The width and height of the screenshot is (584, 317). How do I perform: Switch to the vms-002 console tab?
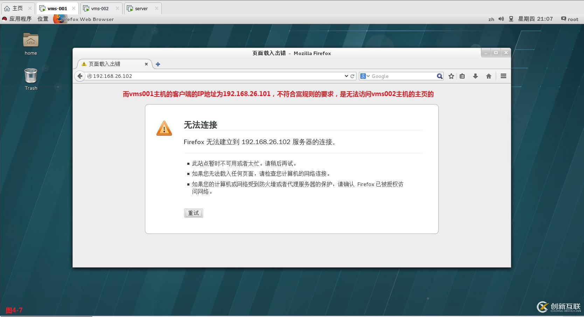point(99,8)
